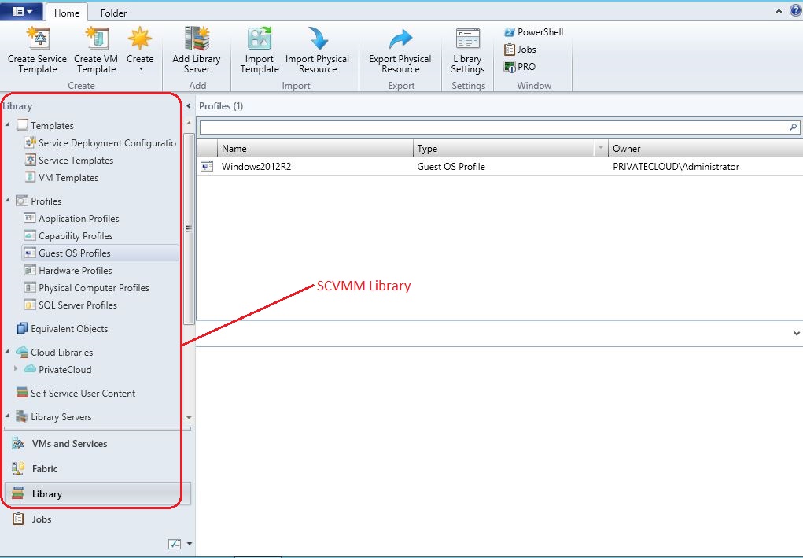Select the Profiles node in the tree
Image resolution: width=803 pixels, height=558 pixels.
39,201
